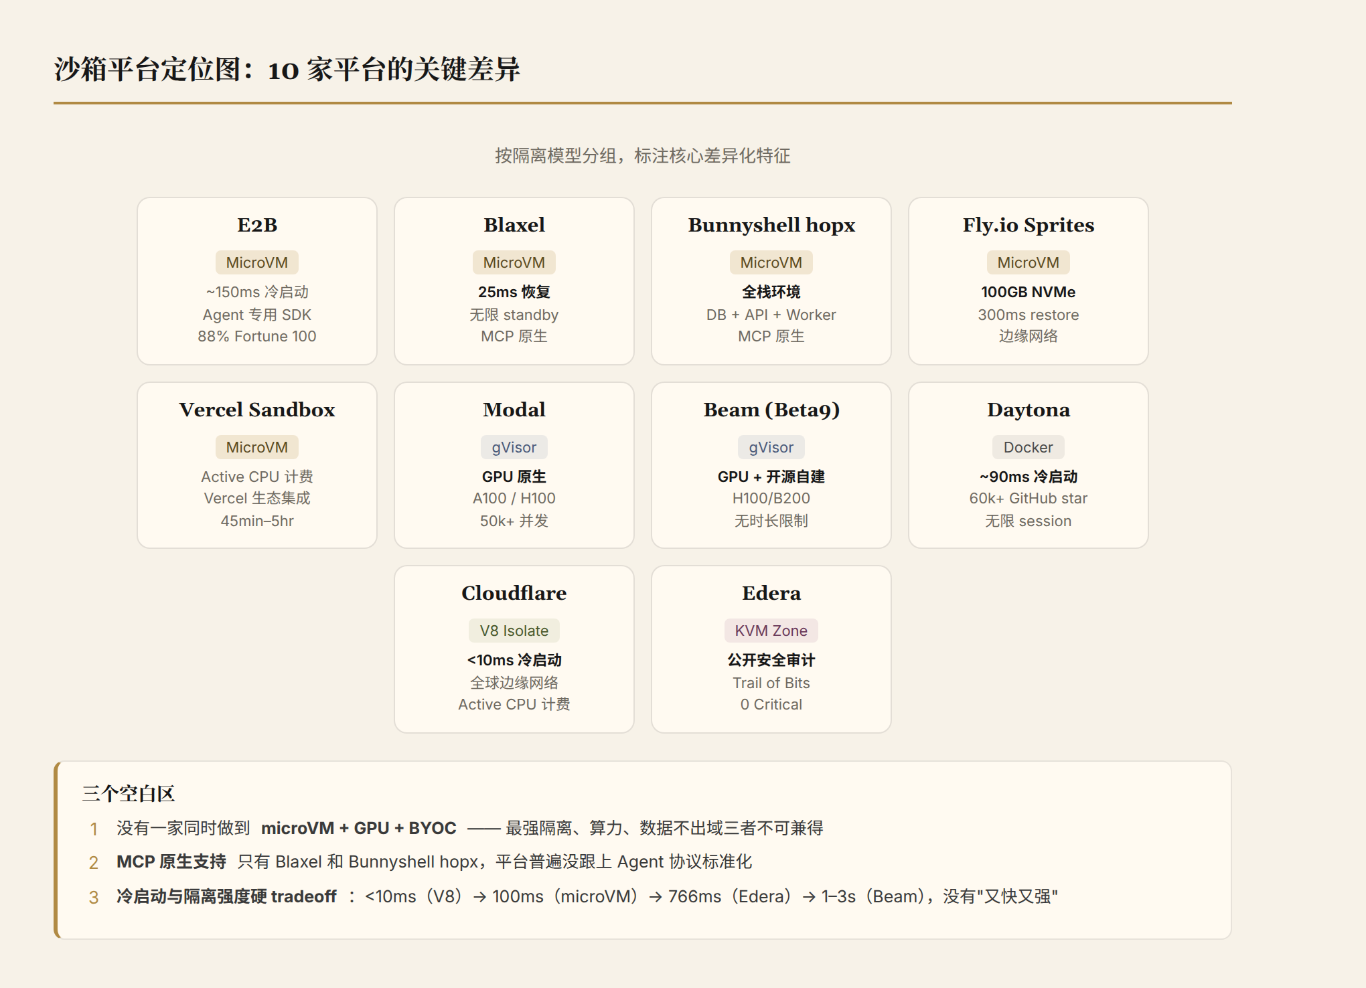Select the E2B card heading

click(257, 225)
